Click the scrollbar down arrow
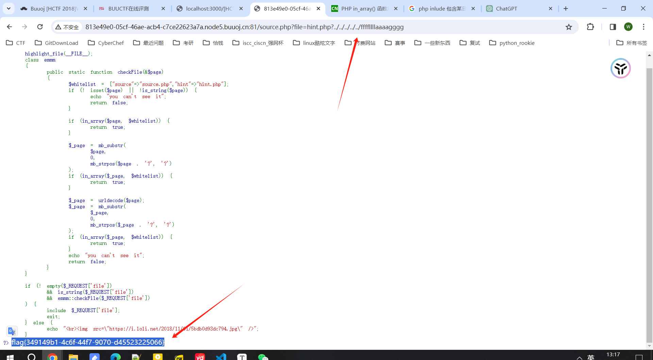Image resolution: width=653 pixels, height=360 pixels. click(x=649, y=346)
